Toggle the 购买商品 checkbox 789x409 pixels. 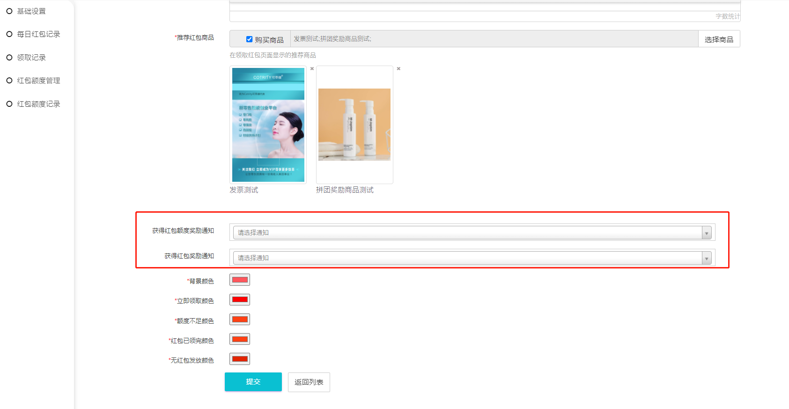pyautogui.click(x=249, y=39)
